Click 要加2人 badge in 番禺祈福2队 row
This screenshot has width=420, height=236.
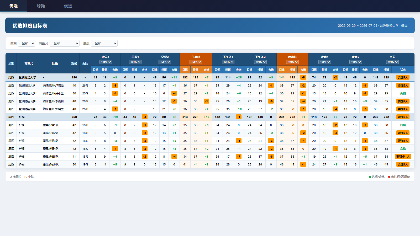point(403,133)
